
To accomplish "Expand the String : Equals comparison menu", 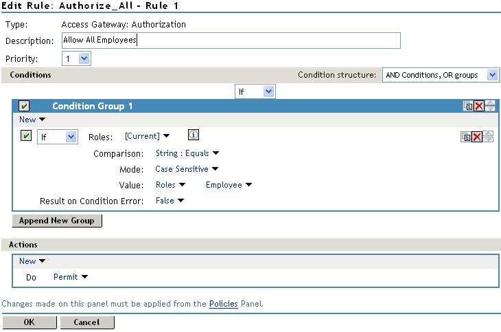I will (x=187, y=153).
